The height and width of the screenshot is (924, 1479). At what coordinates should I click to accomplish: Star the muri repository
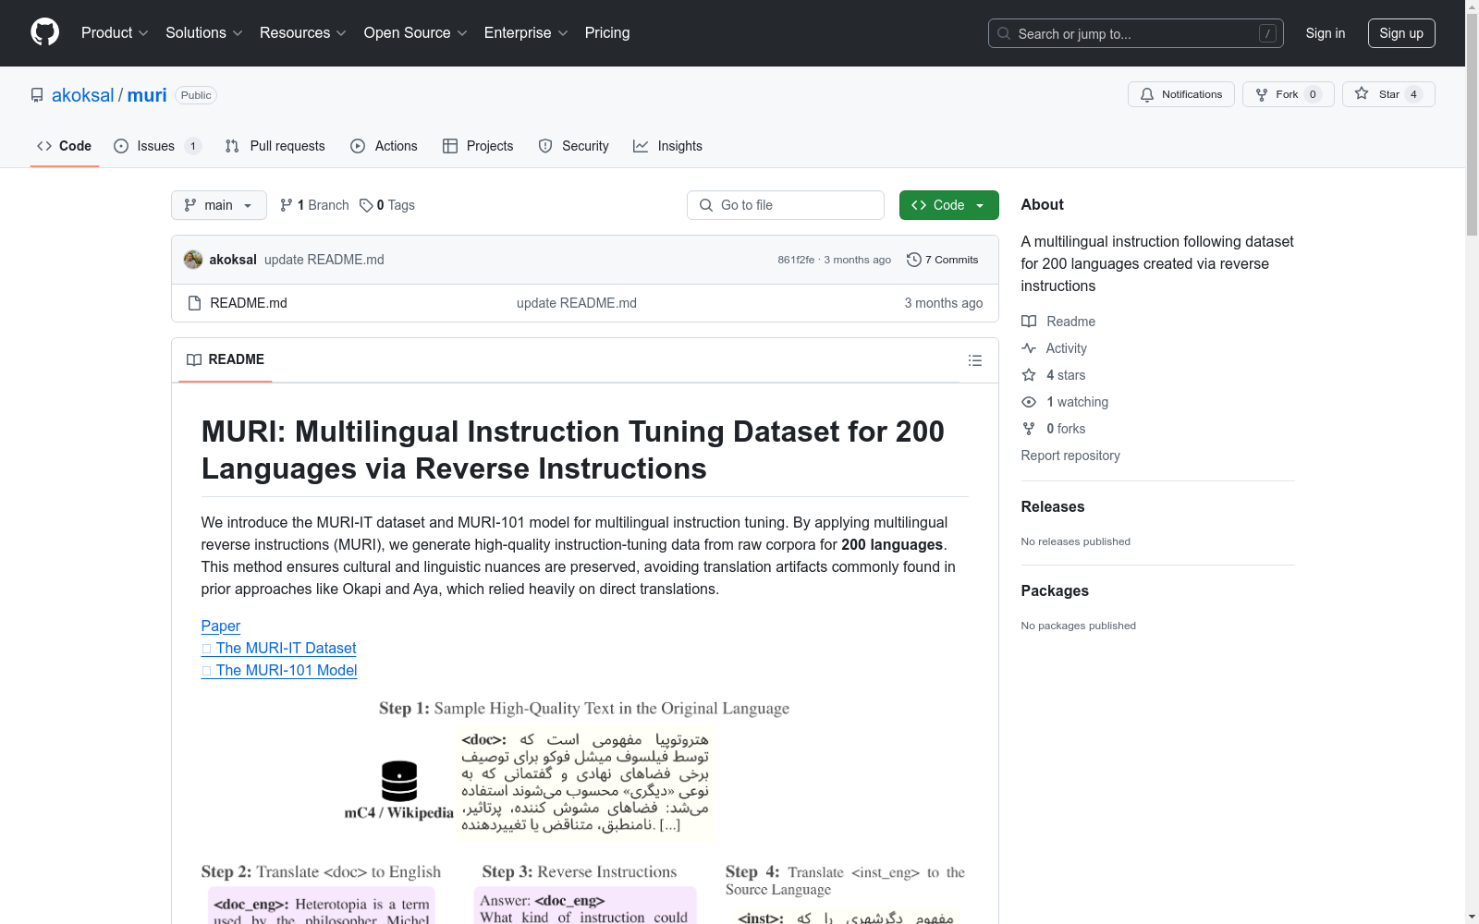pos(1387,94)
